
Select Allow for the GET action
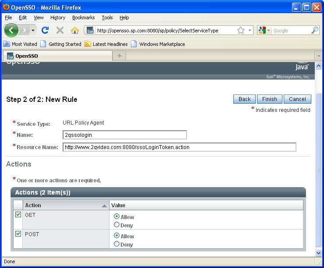point(116,216)
